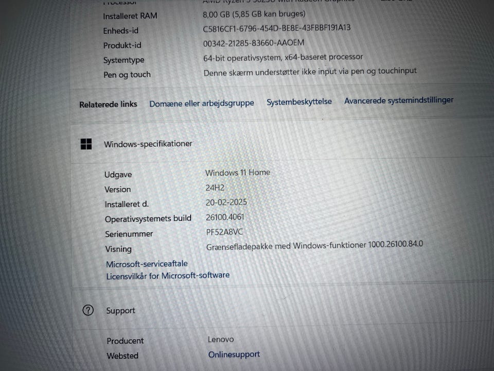Select the Serienummer value PF52A8VC

tap(224, 232)
